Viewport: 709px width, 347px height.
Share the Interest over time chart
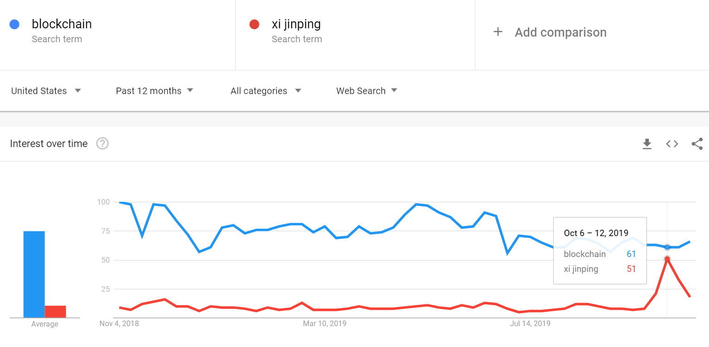pos(697,144)
